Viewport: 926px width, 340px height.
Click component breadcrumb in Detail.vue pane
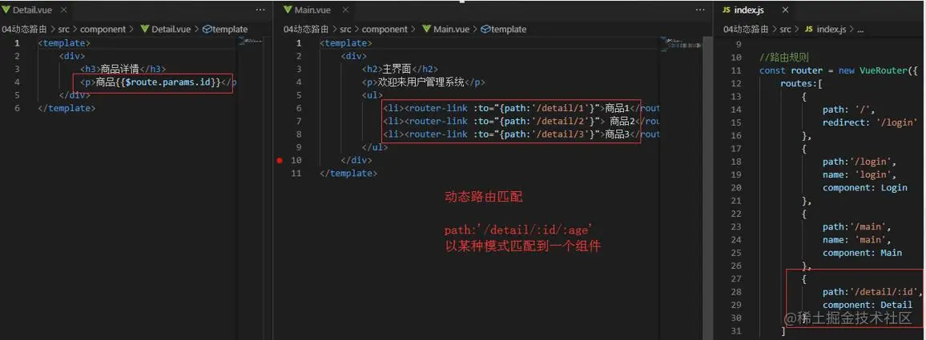(103, 29)
